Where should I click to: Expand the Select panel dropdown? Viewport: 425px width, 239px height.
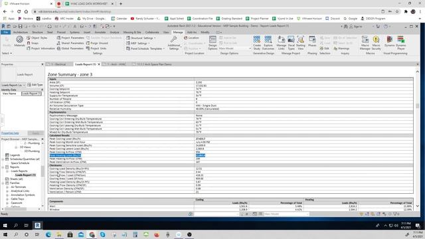7,53
